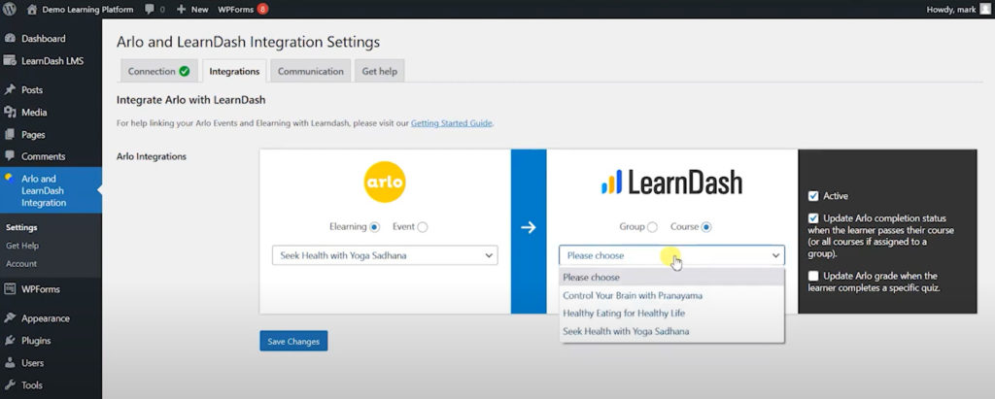Screen dimensions: 995x399
Task: Click the Dashboard gauge icon in sidebar
Action: pos(10,39)
